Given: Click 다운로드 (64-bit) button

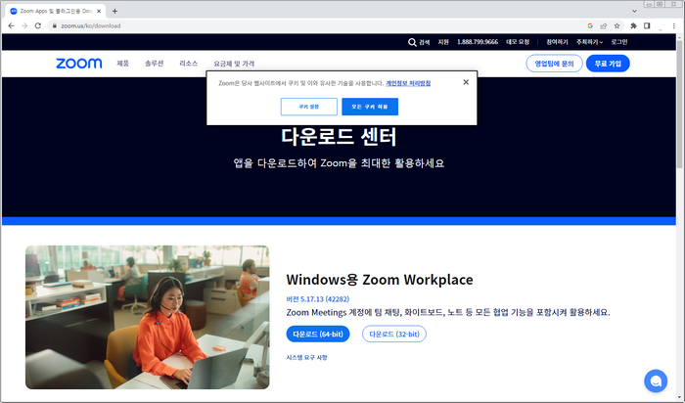Looking at the screenshot, I should coord(318,334).
